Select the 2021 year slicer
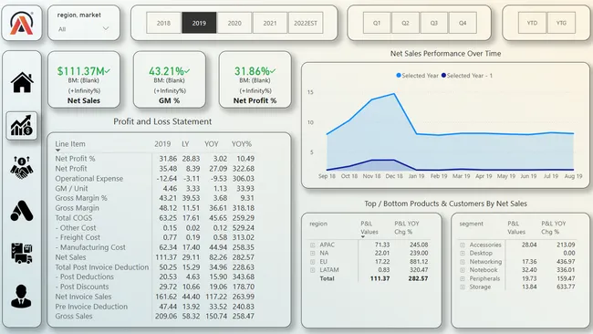The width and height of the screenshot is (593, 334). pos(270,23)
